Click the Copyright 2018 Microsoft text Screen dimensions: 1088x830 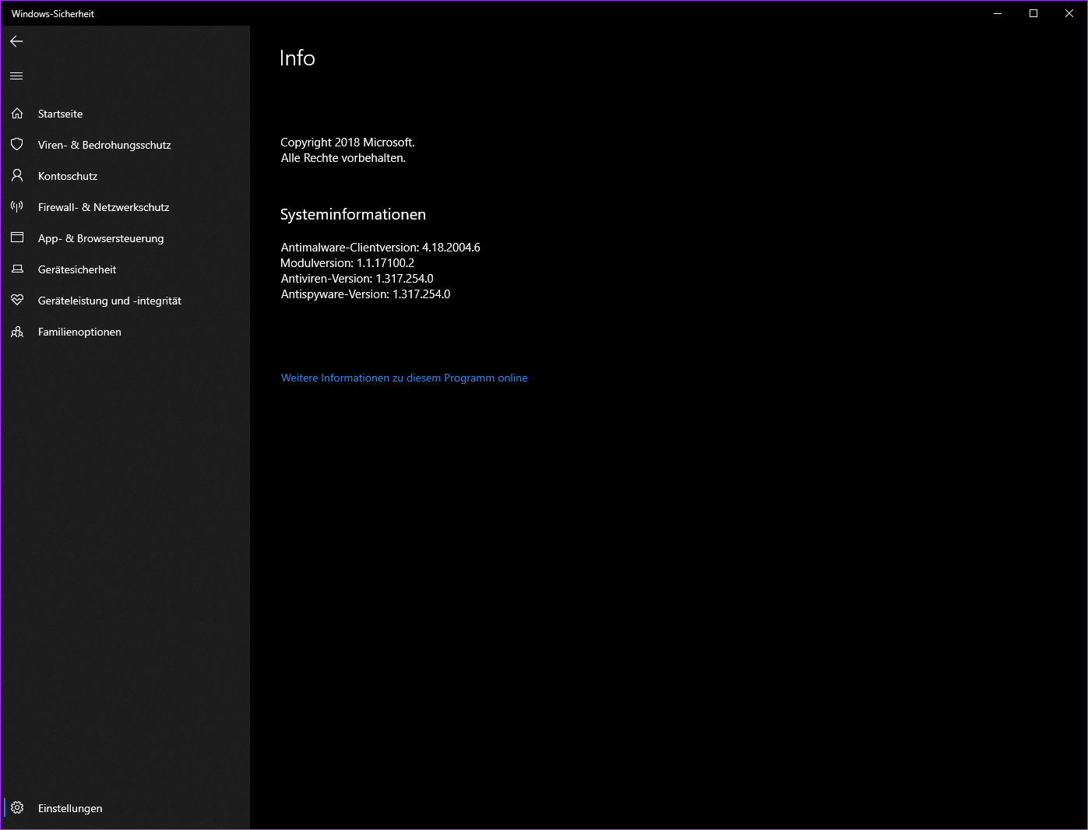pyautogui.click(x=347, y=142)
